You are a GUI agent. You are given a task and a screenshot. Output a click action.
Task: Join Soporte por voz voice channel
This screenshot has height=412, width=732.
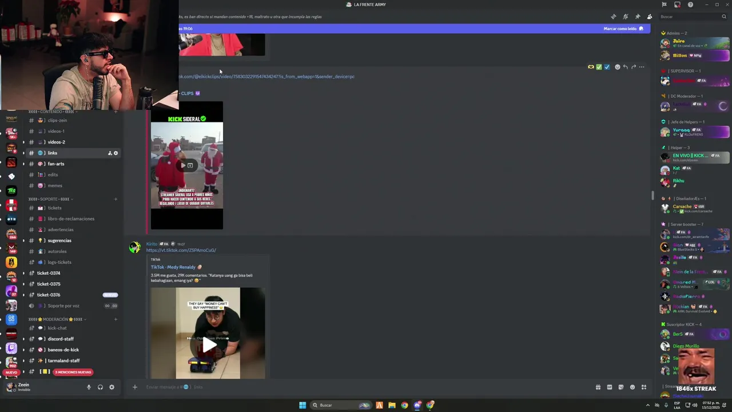point(73,306)
